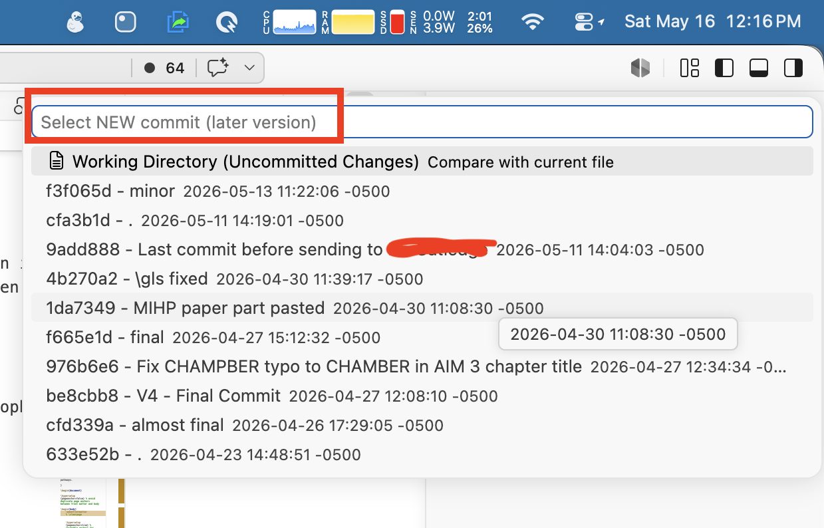Screen dimensions: 824x528
Task: Select Working Directory (Uncommitted Changes) entry
Action: [422, 162]
